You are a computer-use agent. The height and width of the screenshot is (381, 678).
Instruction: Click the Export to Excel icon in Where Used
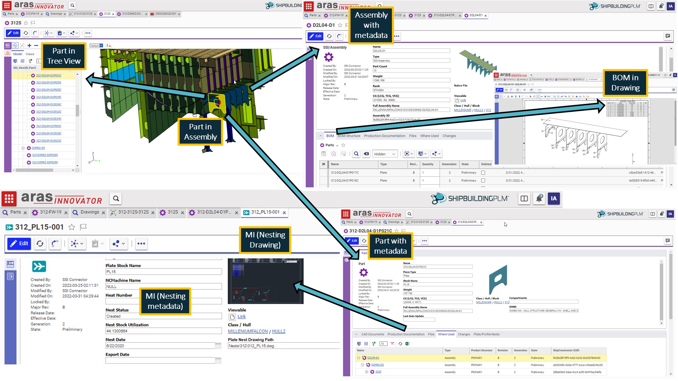tap(407, 343)
